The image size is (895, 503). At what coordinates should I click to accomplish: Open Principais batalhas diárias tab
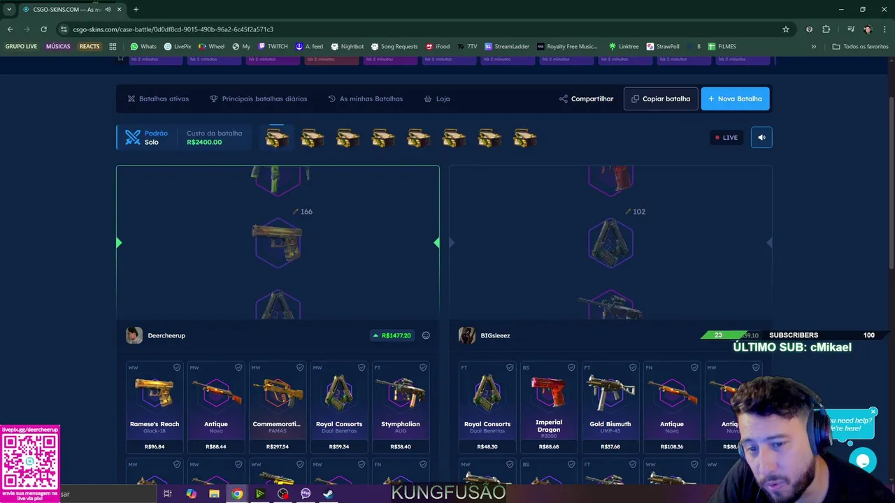(259, 99)
